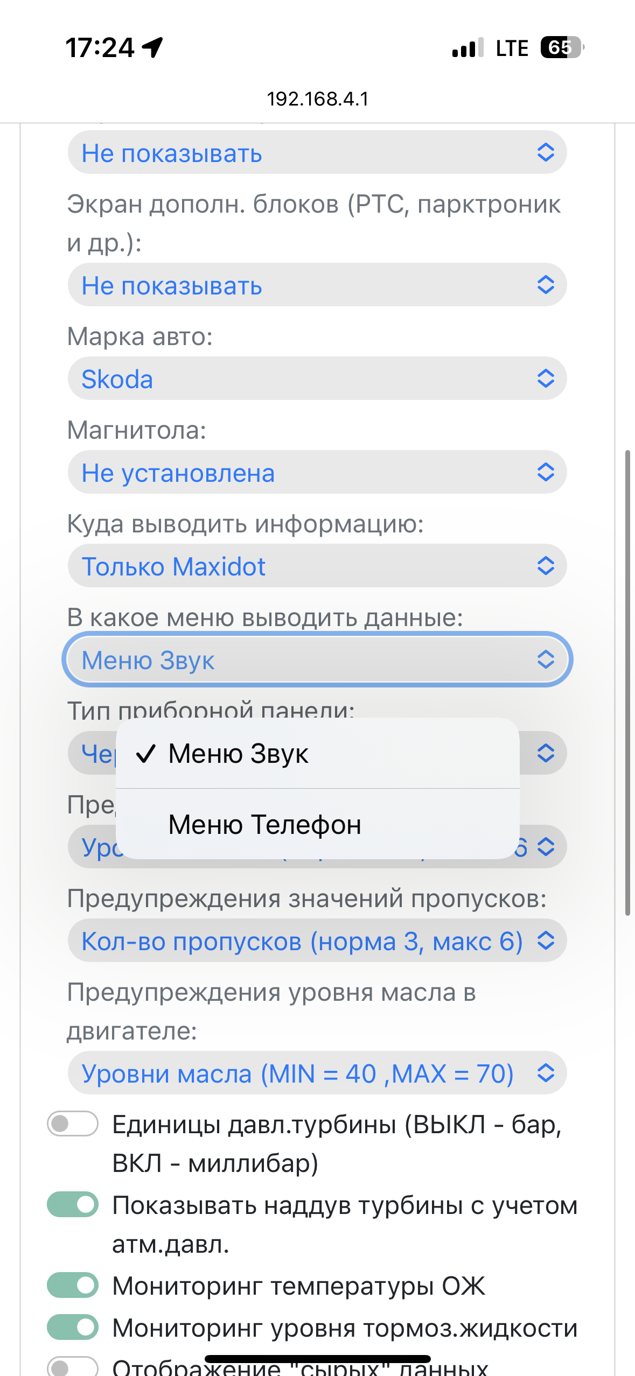Tap the LTE network indicator
Screen dimensions: 635x1376
point(512,48)
